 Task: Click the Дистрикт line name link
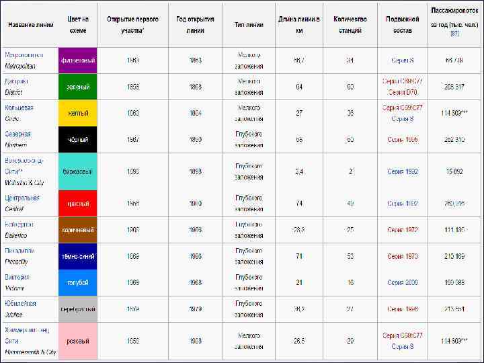(x=16, y=81)
